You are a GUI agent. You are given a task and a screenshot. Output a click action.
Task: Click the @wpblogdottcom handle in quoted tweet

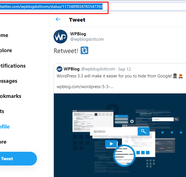98,69
